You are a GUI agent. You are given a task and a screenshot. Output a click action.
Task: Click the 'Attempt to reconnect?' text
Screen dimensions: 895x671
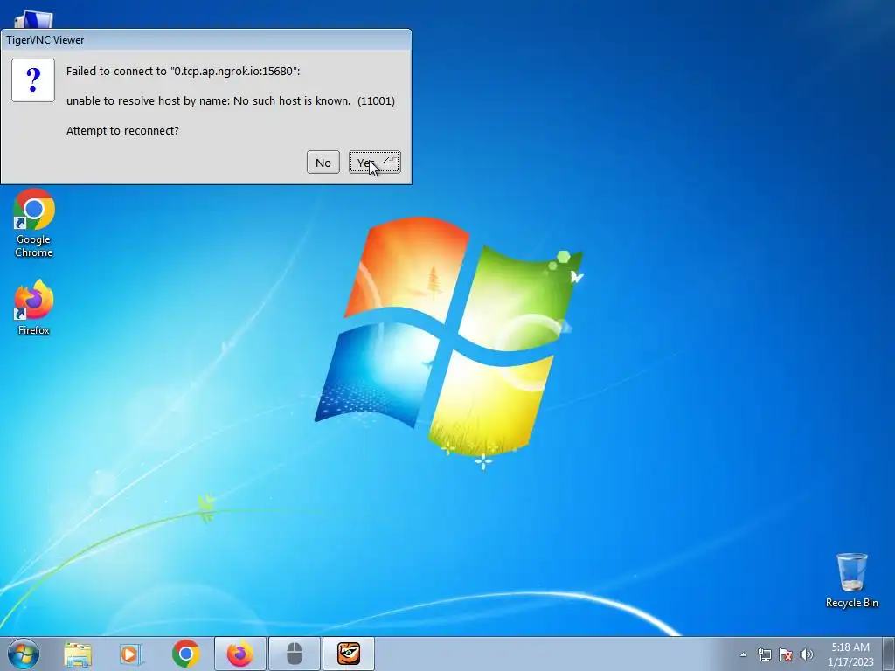[x=122, y=131]
